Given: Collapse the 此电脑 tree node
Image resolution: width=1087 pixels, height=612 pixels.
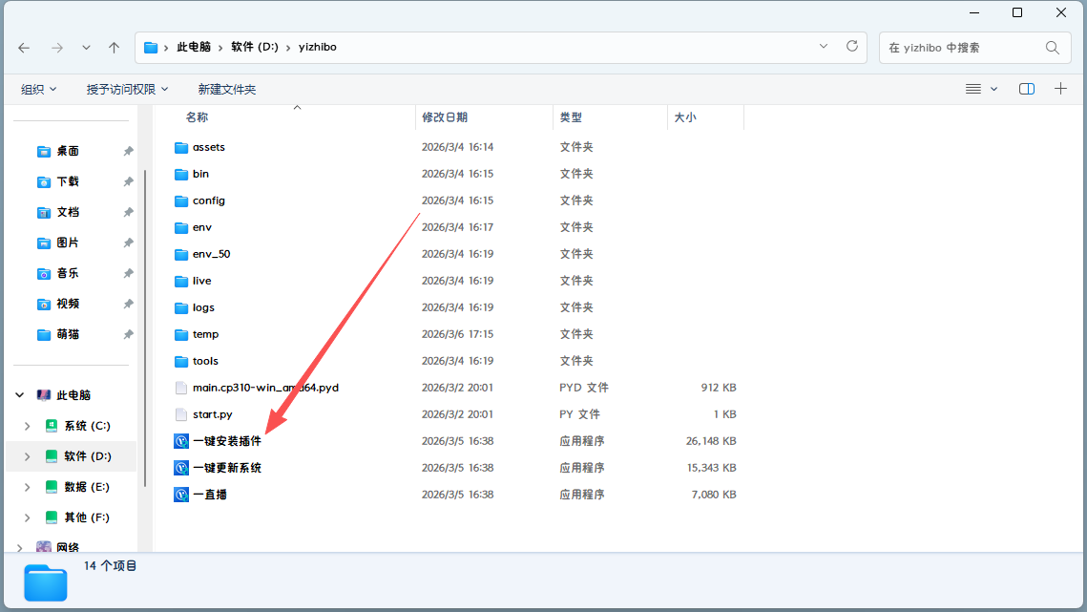Looking at the screenshot, I should (x=20, y=395).
